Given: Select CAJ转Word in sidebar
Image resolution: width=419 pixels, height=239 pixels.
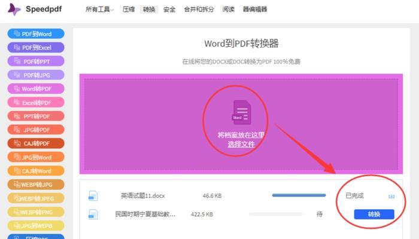Looking at the screenshot, I should 36,171.
